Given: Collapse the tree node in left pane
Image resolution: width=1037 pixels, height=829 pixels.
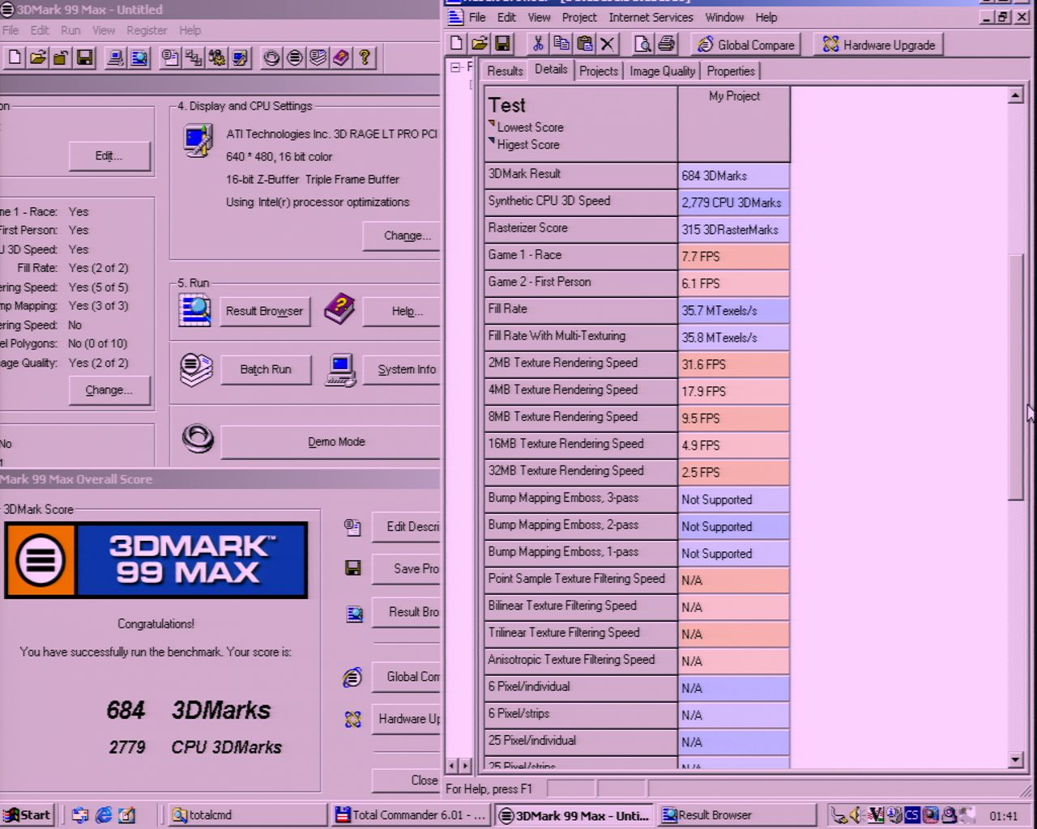Looking at the screenshot, I should coord(455,68).
